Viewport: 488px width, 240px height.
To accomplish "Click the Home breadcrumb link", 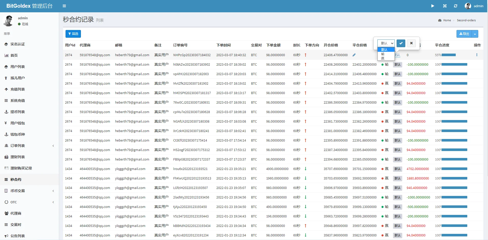I will pyautogui.click(x=447, y=20).
